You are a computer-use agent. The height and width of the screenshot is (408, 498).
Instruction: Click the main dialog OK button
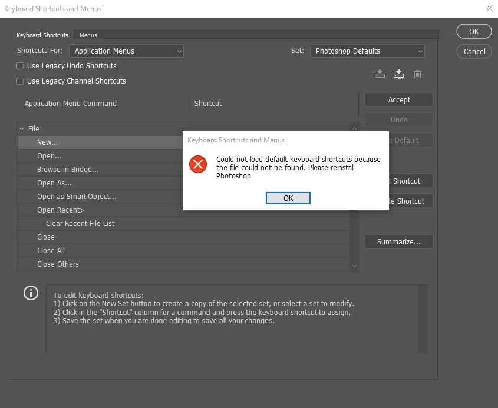click(x=474, y=31)
